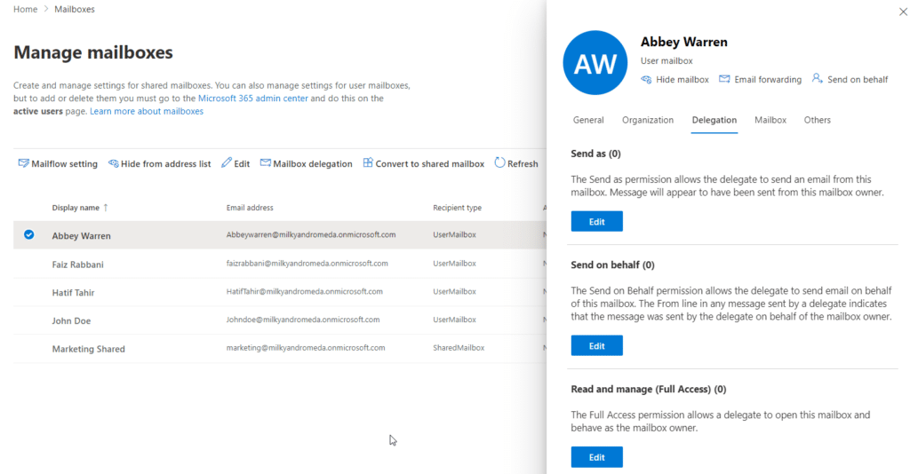The height and width of the screenshot is (474, 910).
Task: Click the Email address column header
Action: pos(250,208)
